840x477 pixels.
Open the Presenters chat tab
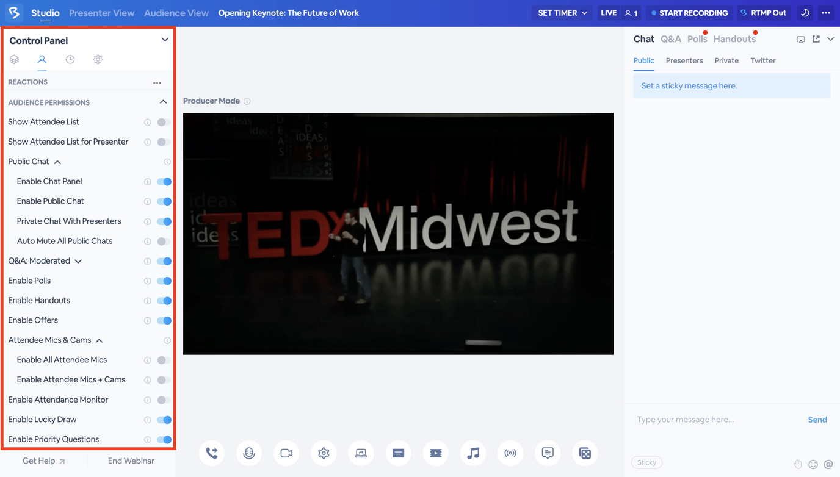pos(684,60)
